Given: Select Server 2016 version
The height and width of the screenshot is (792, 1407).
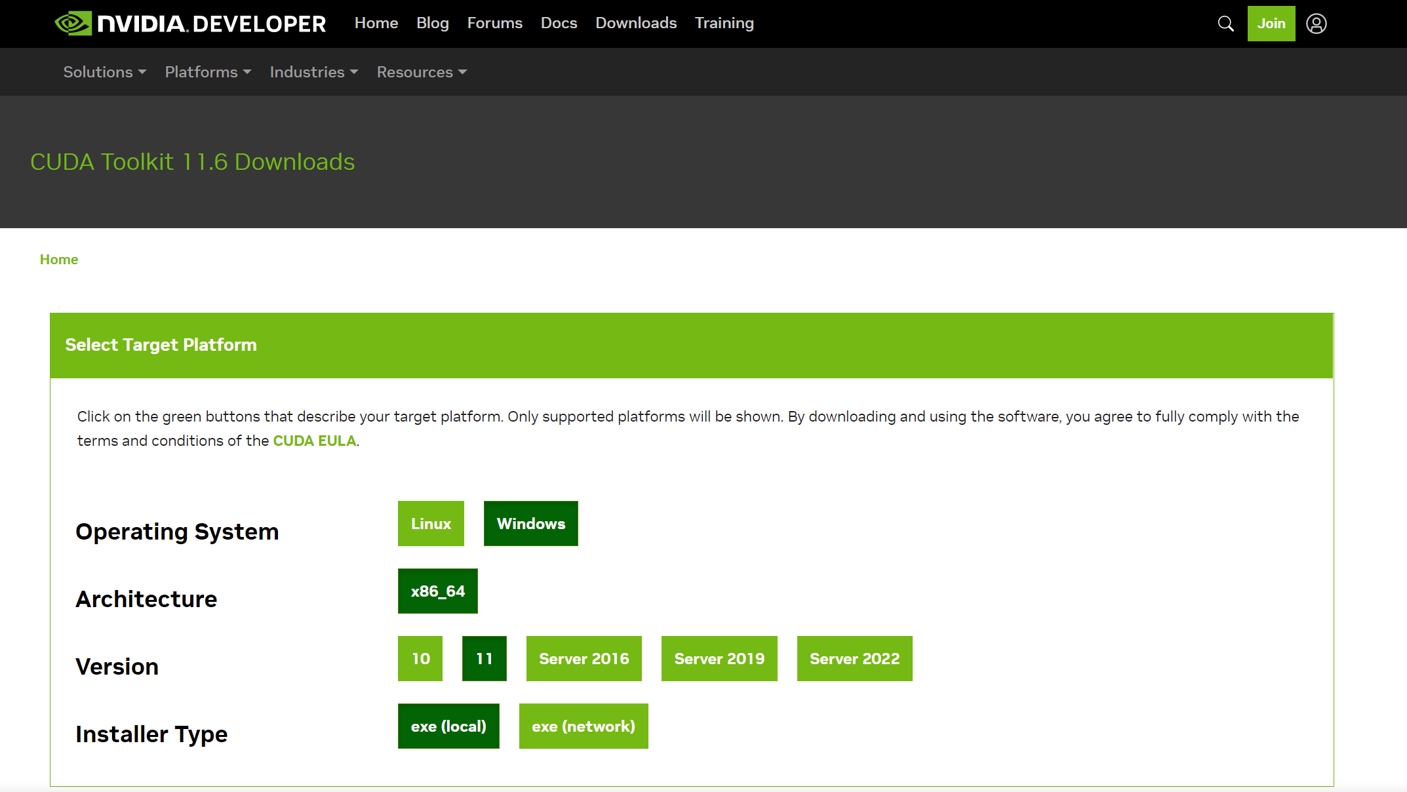Looking at the screenshot, I should [x=584, y=658].
